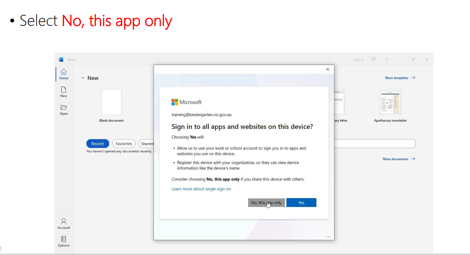Click the help question mark icon
Image resolution: width=470 pixels, height=255 pixels.
tap(386, 59)
